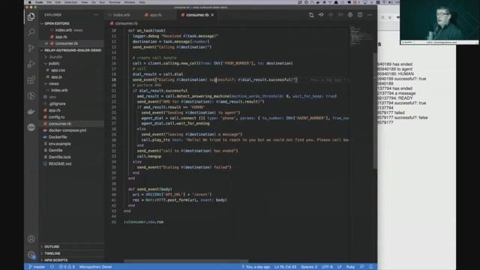480x270 pixels.
Task: Collapse the public folder
Action: (54, 63)
